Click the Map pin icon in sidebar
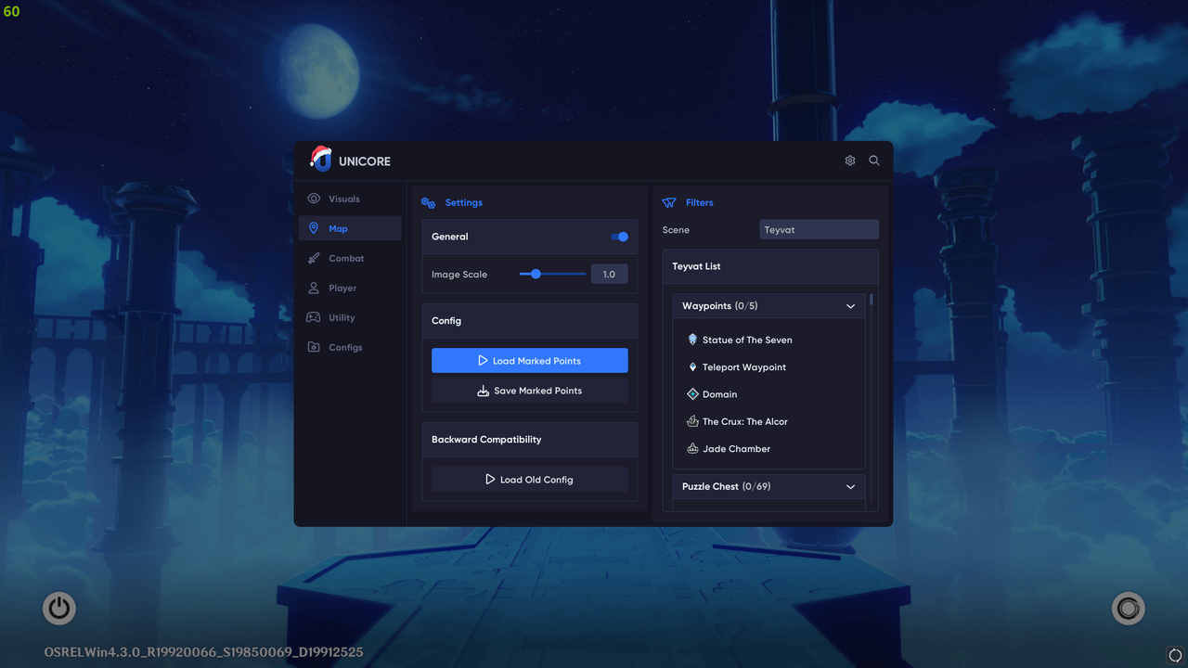 [316, 228]
